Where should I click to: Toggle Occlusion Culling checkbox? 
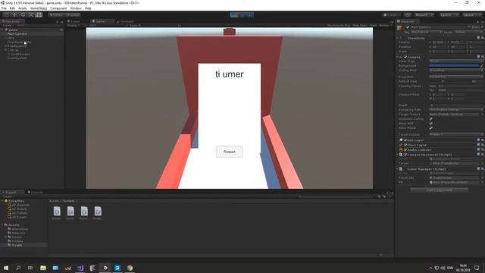tap(431, 118)
